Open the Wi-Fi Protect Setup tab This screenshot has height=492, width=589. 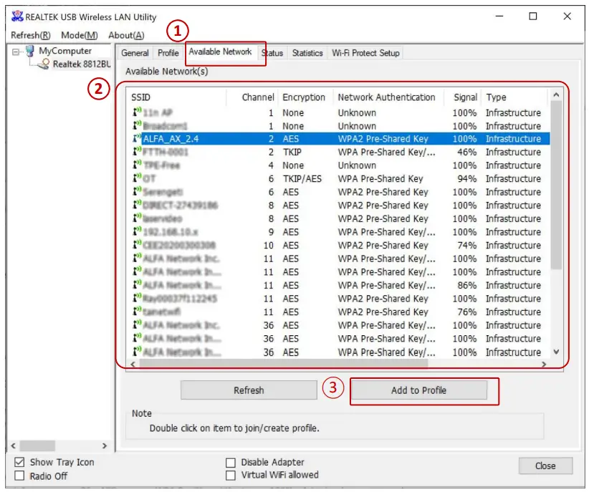pyautogui.click(x=365, y=53)
